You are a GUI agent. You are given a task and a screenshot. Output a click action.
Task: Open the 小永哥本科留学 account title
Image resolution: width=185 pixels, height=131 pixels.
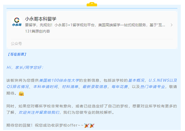click(x=41, y=19)
